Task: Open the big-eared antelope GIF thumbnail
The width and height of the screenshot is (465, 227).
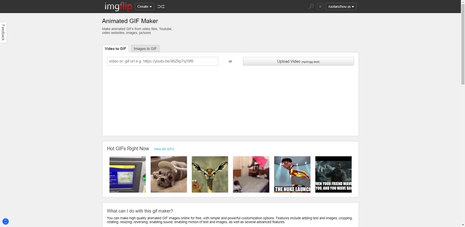Action: (210, 174)
